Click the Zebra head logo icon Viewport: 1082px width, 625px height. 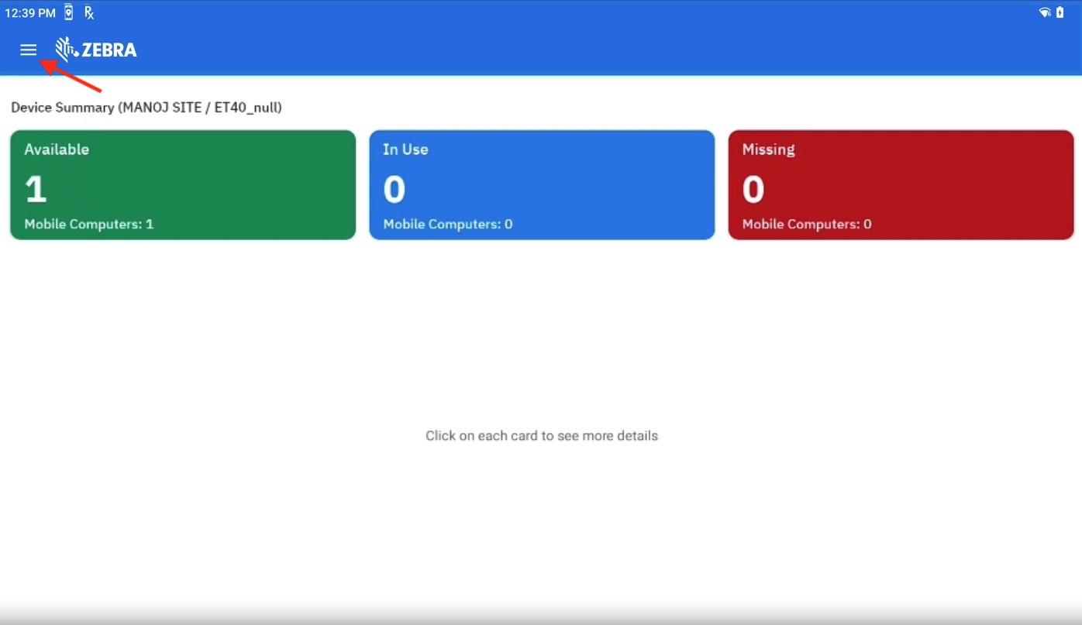click(67, 50)
